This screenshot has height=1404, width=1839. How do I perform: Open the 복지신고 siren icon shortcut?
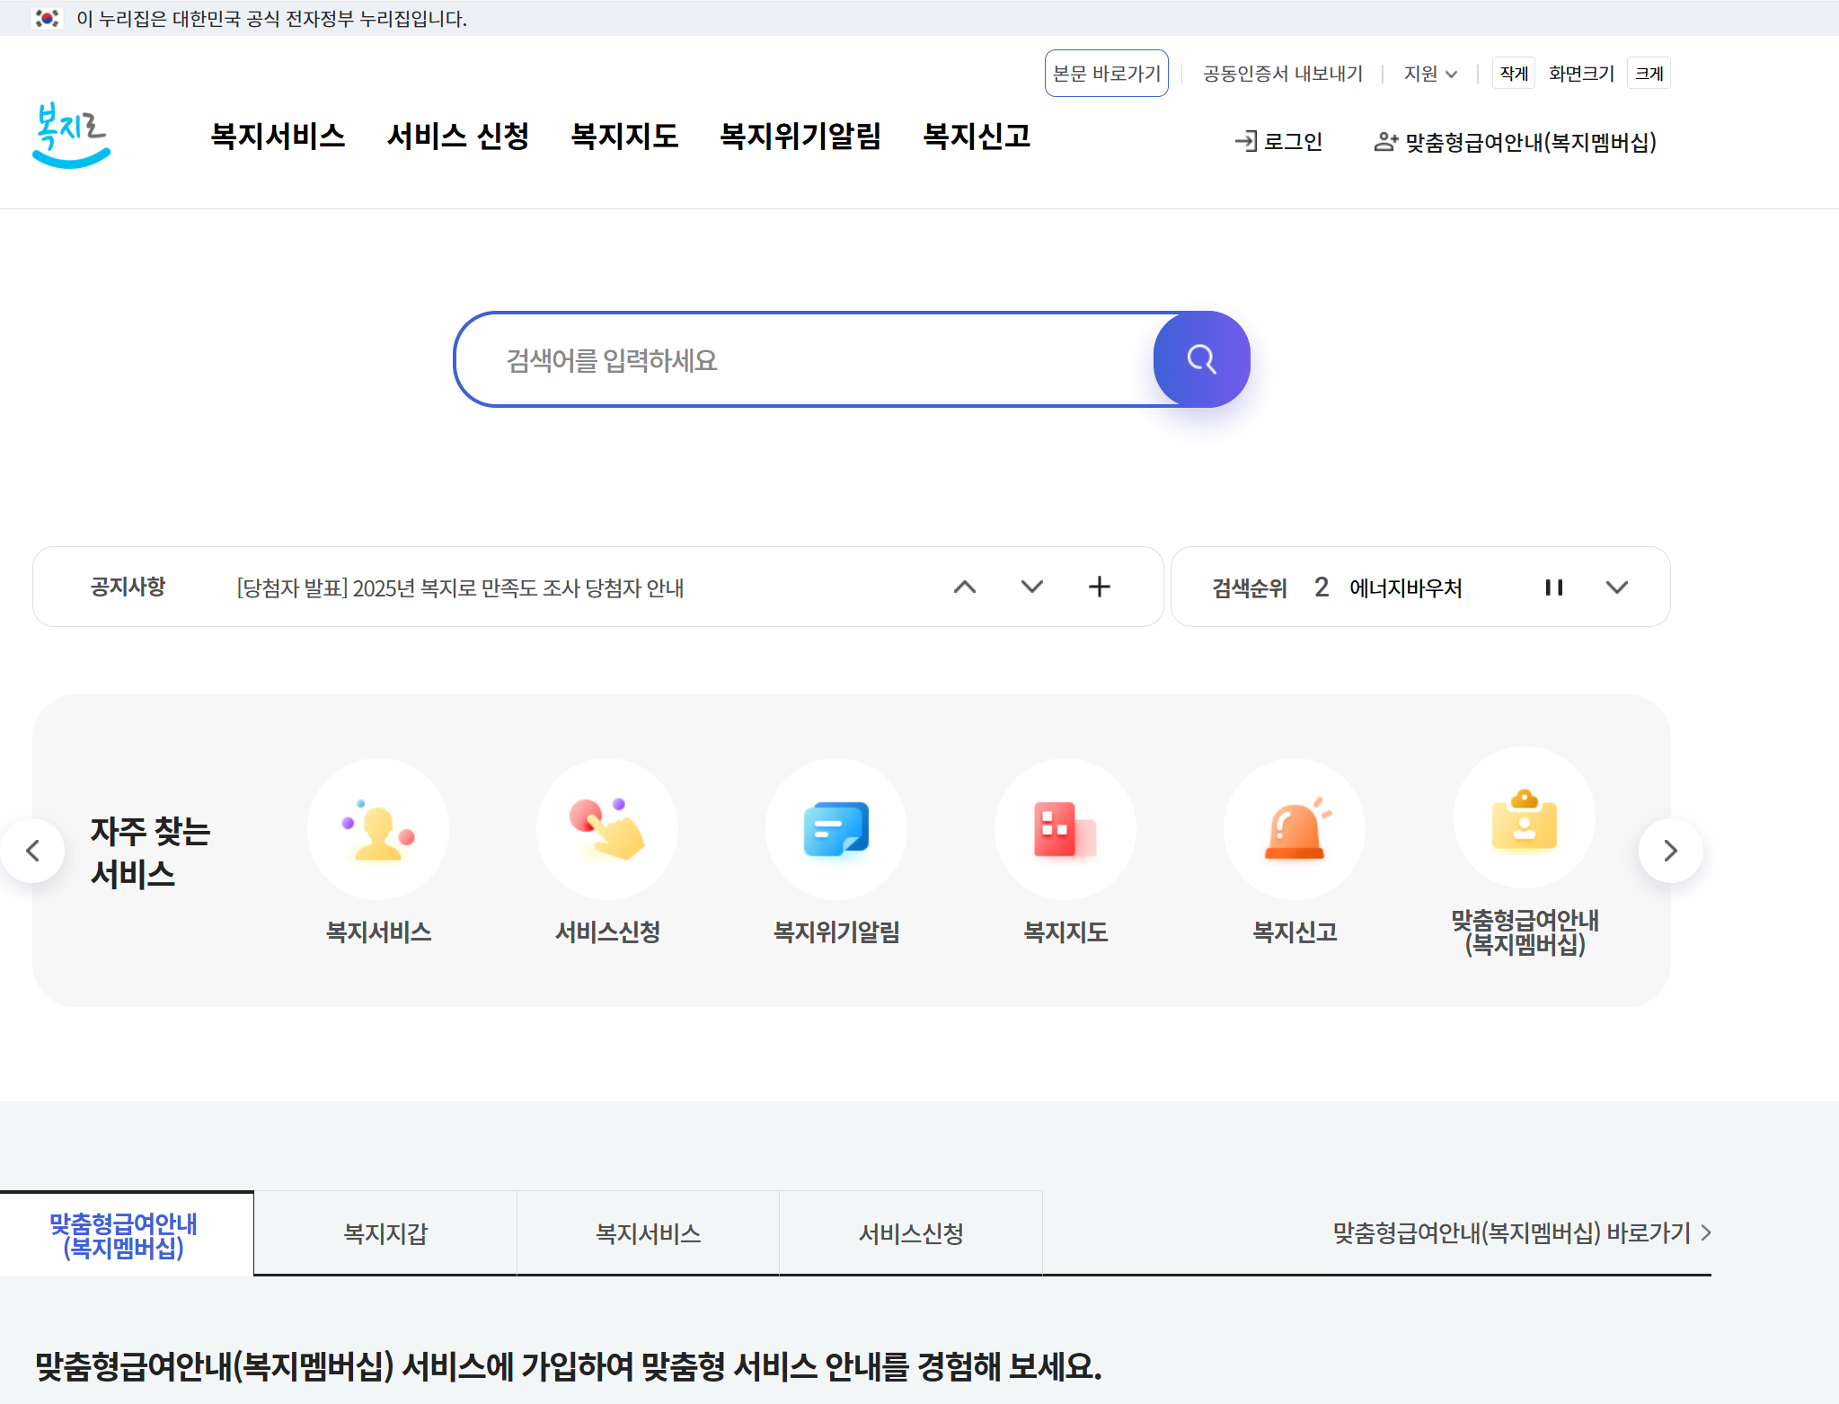point(1295,829)
